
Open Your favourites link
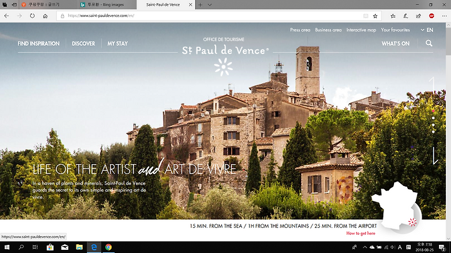click(x=395, y=29)
